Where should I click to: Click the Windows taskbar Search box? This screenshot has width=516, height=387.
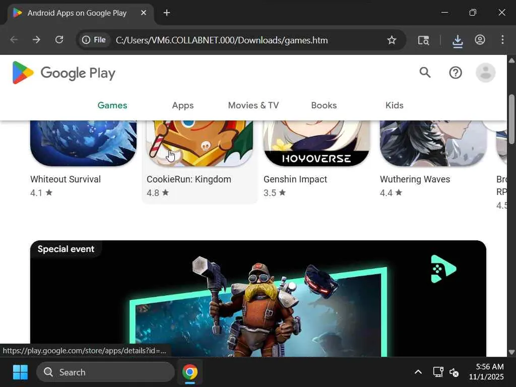click(105, 372)
